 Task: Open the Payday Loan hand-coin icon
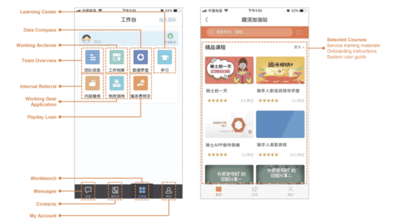click(141, 83)
